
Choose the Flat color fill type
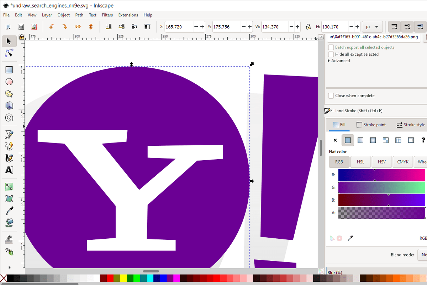[348, 140]
